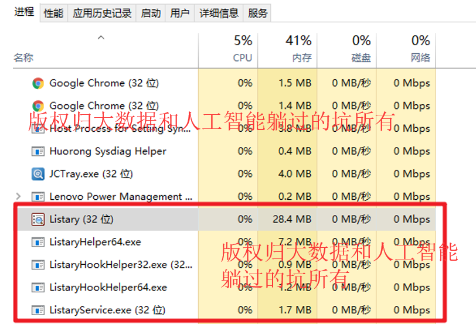Sort by the 内存 column header
Screen dimensions: 476x331
(x=287, y=50)
